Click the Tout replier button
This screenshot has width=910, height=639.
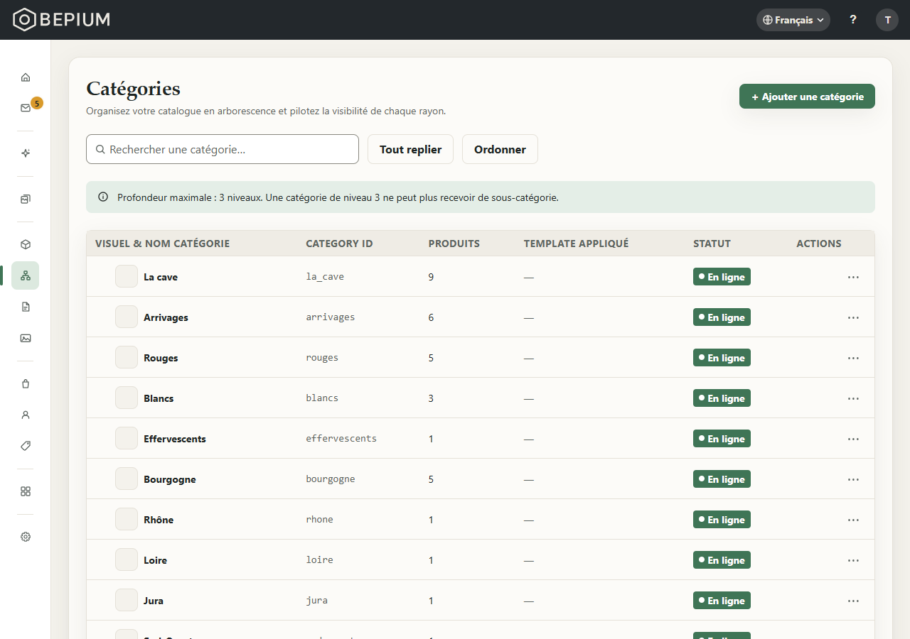point(410,149)
